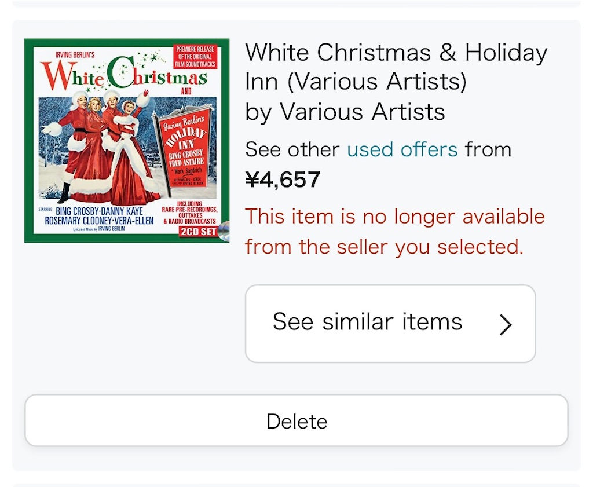Image resolution: width=593 pixels, height=487 pixels.
Task: Click the ¥4,657 price
Action: (x=283, y=180)
